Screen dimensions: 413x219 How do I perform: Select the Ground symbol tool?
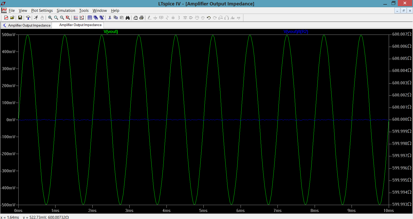tap(155, 18)
